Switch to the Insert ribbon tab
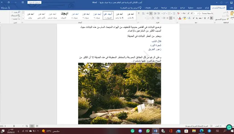Image resolution: width=234 pixels, height=134 pixels. click(207, 8)
